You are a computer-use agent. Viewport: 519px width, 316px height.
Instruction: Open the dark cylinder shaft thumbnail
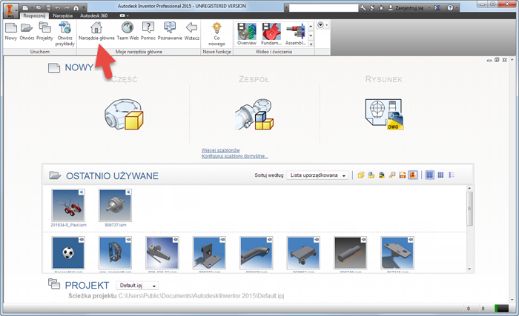pyautogui.click(x=351, y=253)
